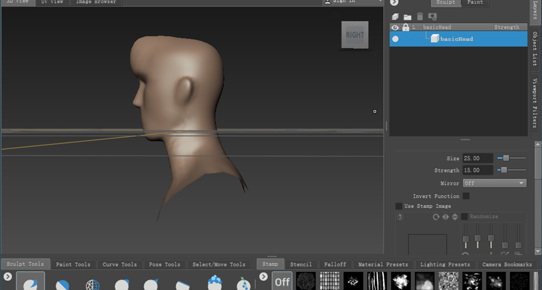The height and width of the screenshot is (290, 542).
Task: Select the Smooth brush tool
Action: 62,284
